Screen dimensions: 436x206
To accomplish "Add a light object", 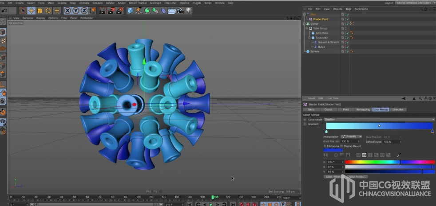I will [189, 11].
